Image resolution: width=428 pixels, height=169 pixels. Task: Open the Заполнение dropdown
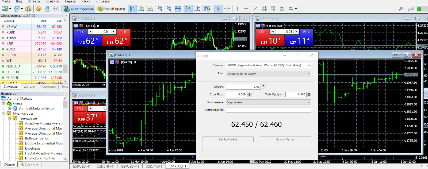[269, 102]
